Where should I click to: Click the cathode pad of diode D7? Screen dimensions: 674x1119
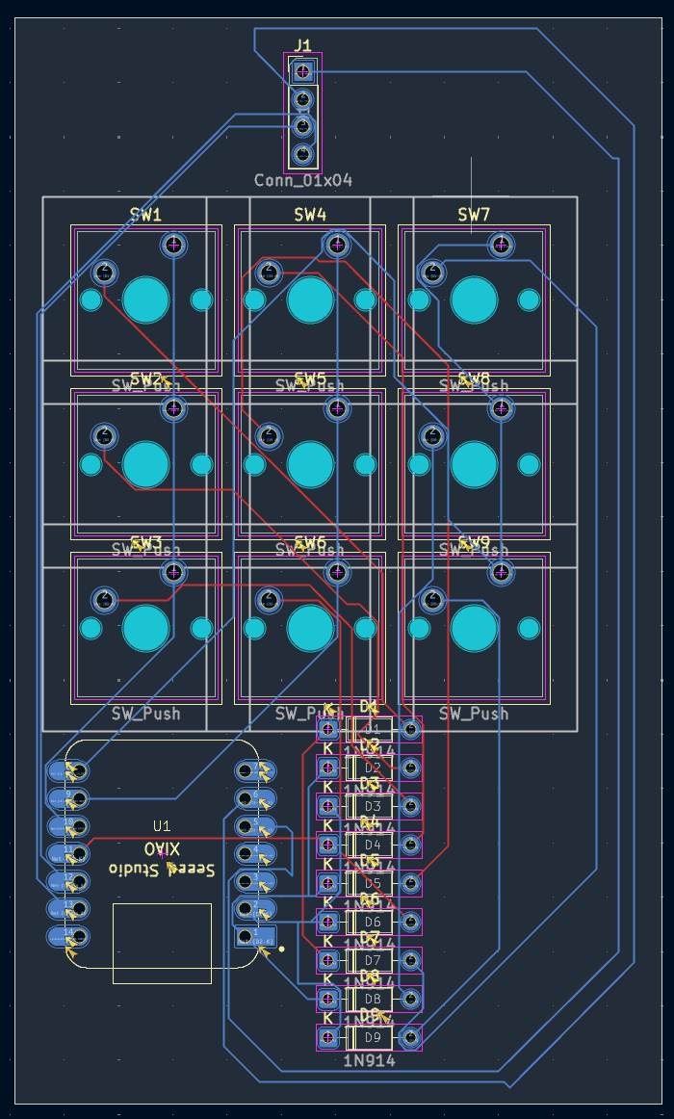click(x=328, y=960)
